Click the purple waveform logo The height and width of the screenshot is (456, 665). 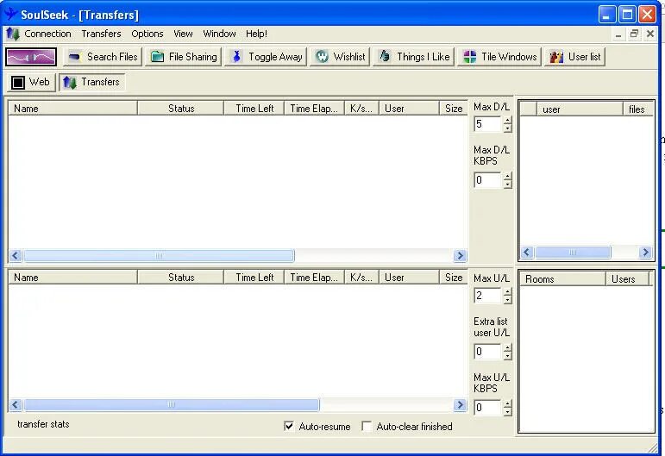click(x=31, y=57)
